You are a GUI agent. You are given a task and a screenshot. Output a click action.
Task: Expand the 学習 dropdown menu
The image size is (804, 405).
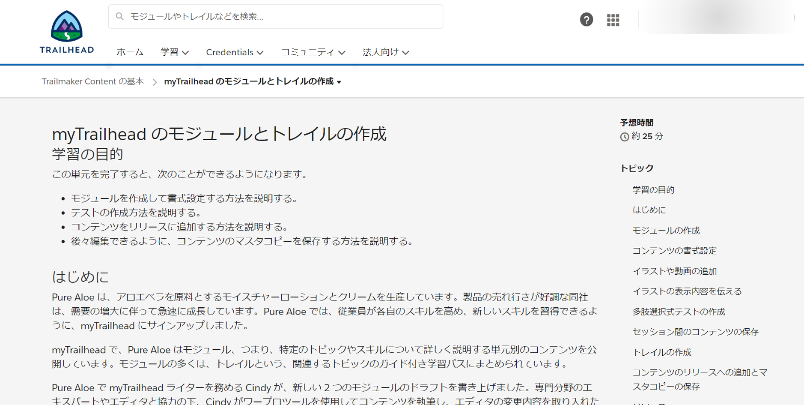coord(174,52)
